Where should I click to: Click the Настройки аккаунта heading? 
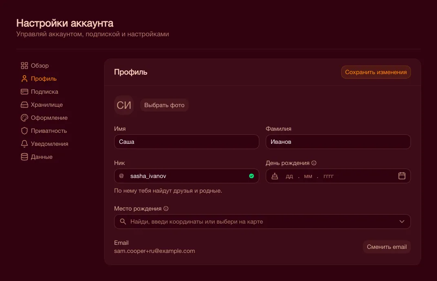tap(65, 23)
